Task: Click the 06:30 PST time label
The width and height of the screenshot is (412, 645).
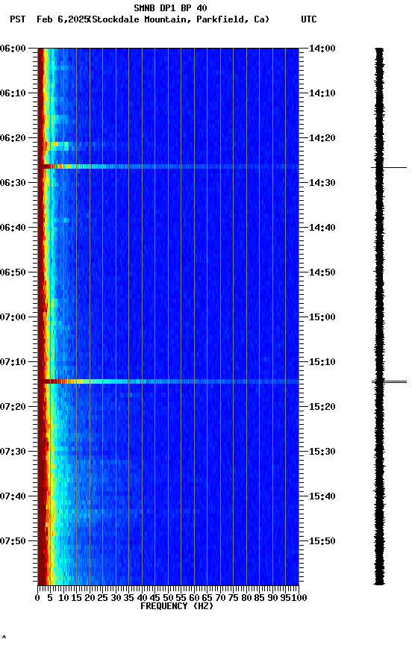Action: click(x=13, y=183)
